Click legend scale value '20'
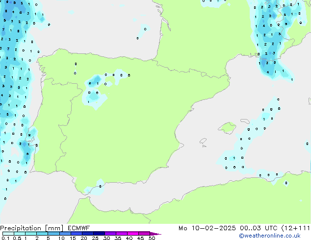 coord(84,238)
